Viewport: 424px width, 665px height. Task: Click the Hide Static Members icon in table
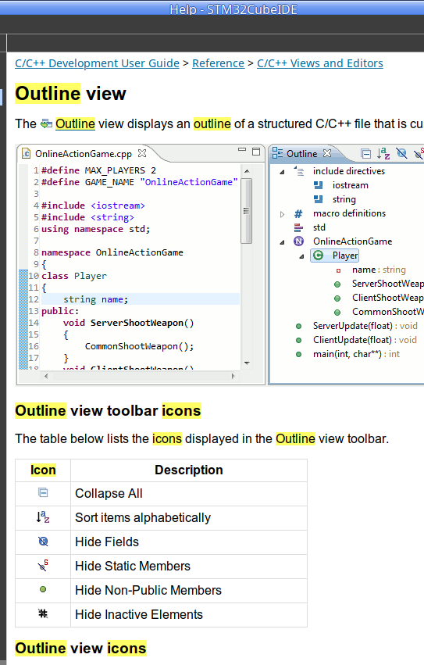coord(43,565)
